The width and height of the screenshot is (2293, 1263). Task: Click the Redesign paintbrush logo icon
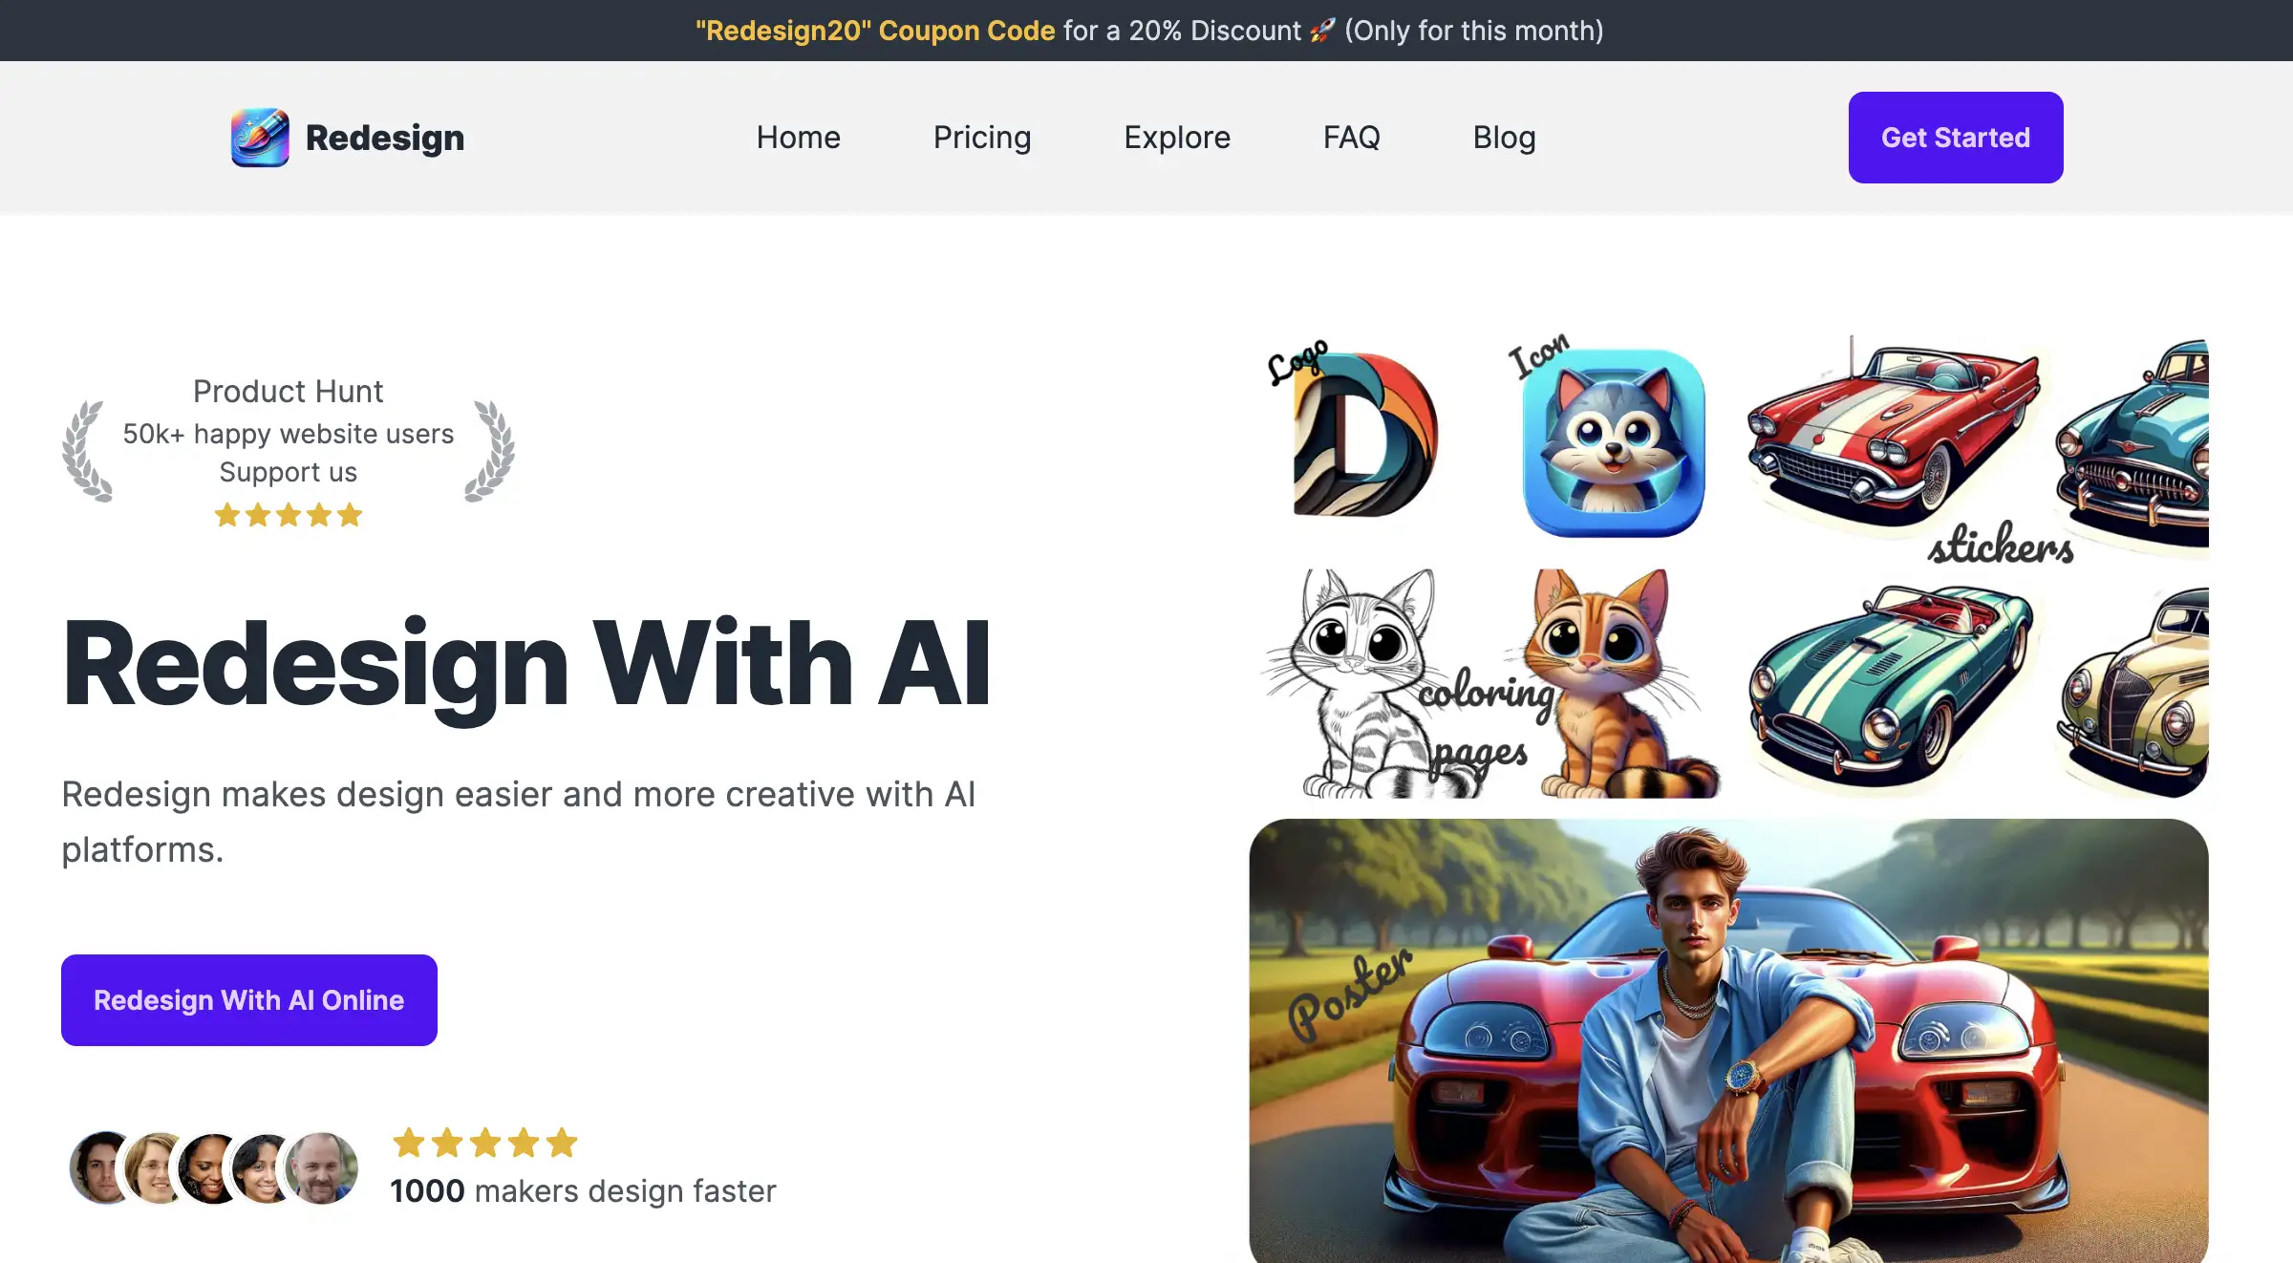pos(260,138)
